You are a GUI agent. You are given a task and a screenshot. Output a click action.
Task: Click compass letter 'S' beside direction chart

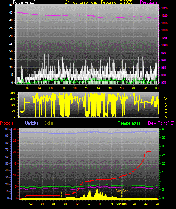(x=165, y=105)
